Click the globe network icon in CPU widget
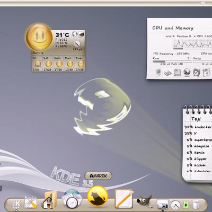Image resolution: width=212 pixels, height=212 pixels. [x=187, y=73]
